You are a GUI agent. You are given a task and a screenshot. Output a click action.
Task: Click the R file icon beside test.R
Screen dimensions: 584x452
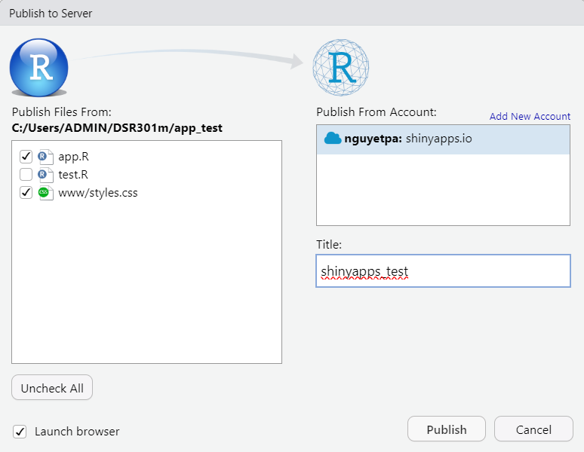pos(45,175)
